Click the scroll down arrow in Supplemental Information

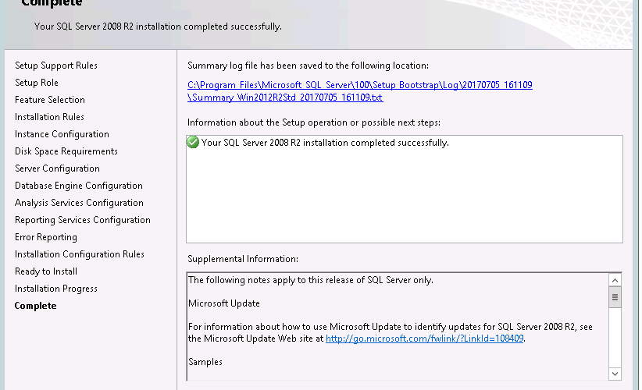[615, 374]
